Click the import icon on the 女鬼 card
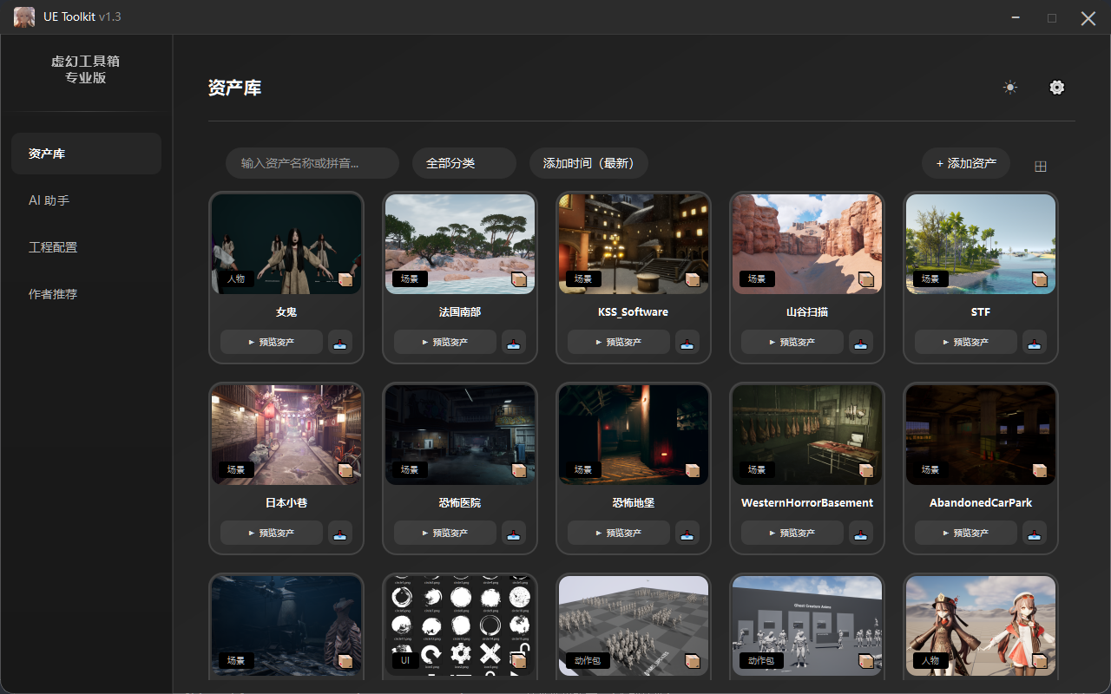Image resolution: width=1111 pixels, height=694 pixels. [x=339, y=343]
